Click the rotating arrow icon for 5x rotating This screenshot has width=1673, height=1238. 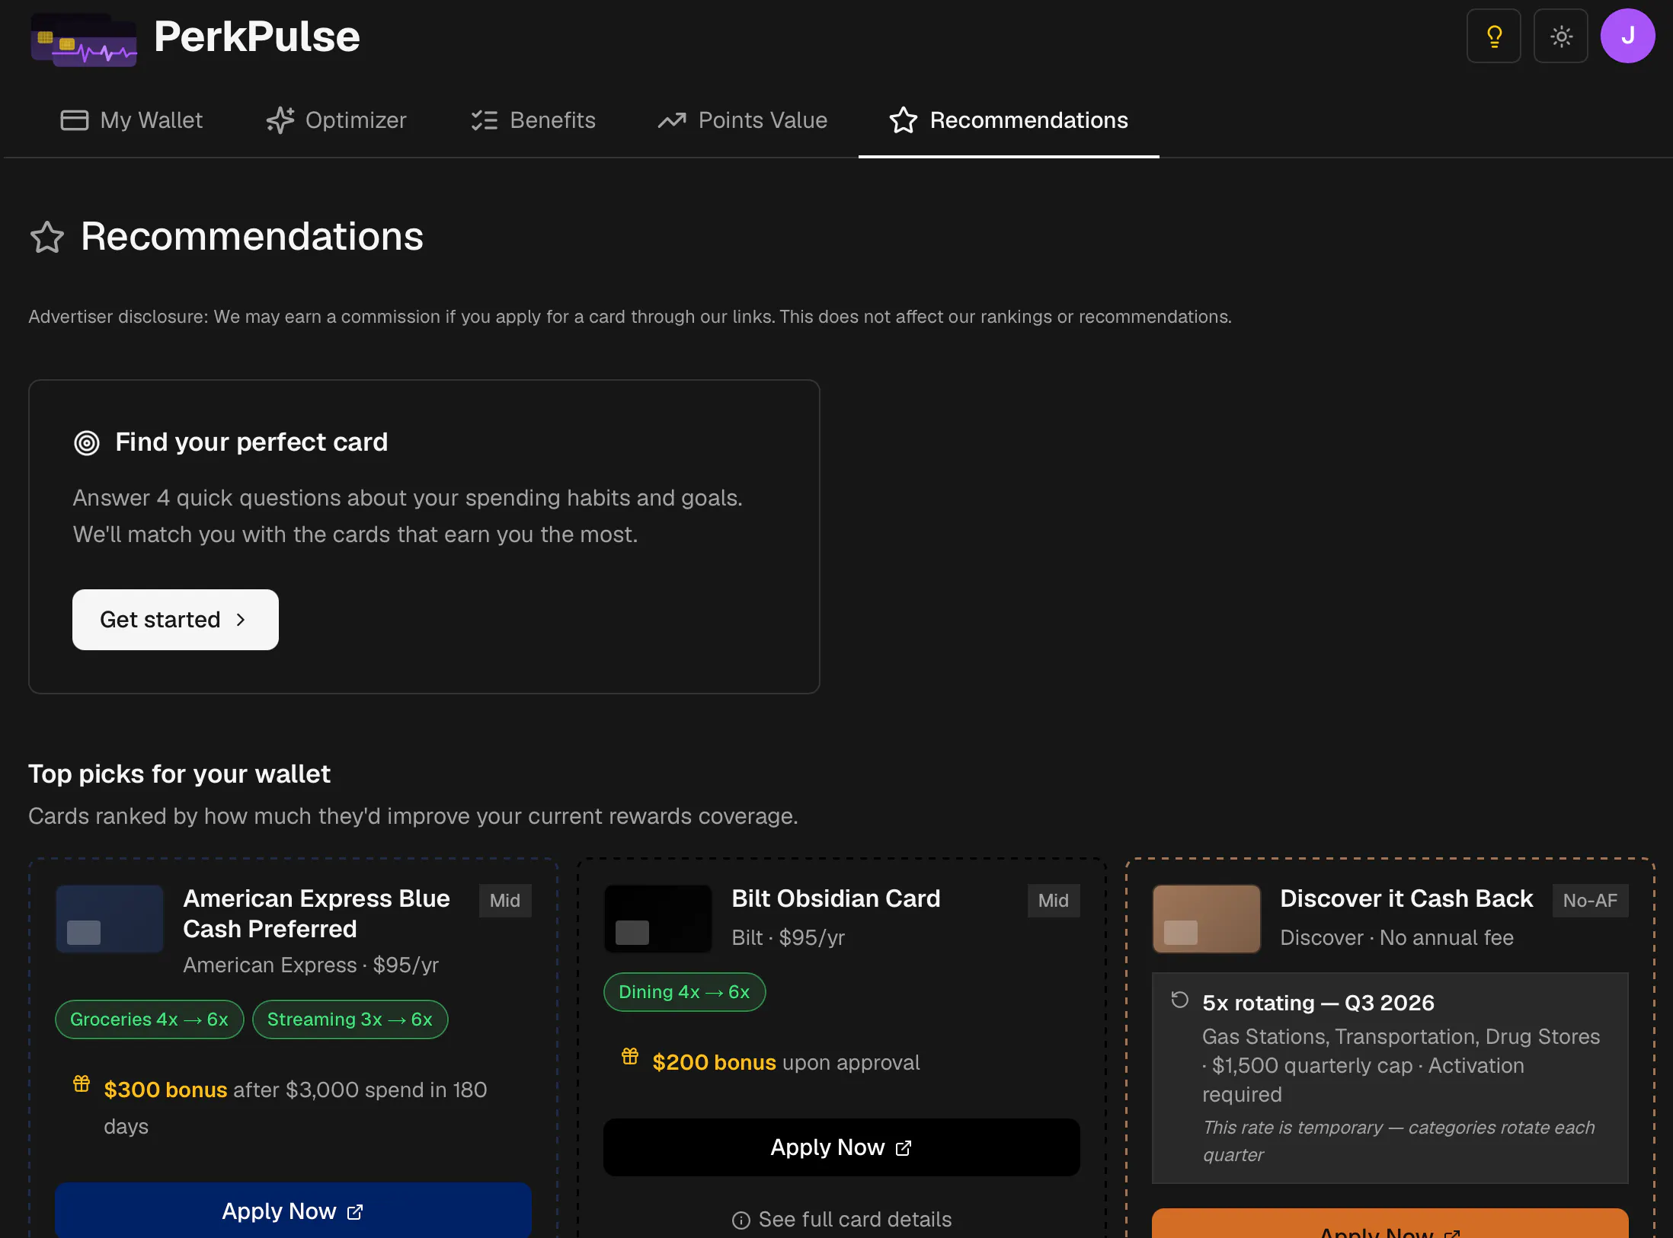[x=1180, y=1000]
